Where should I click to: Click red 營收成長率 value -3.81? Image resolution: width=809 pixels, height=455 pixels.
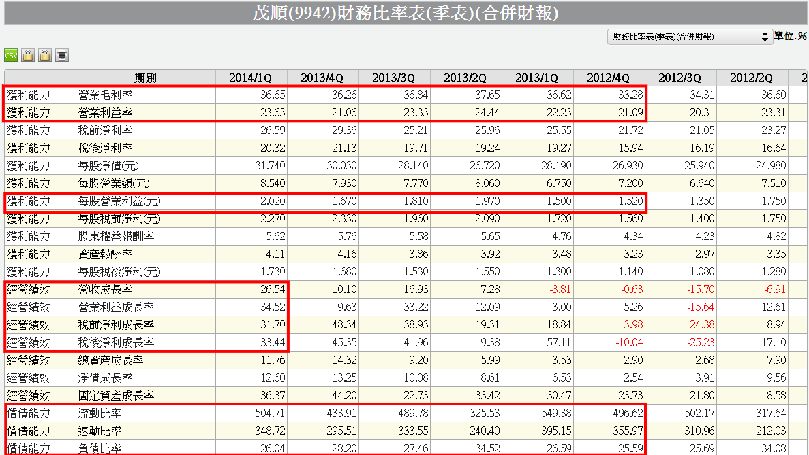560,289
